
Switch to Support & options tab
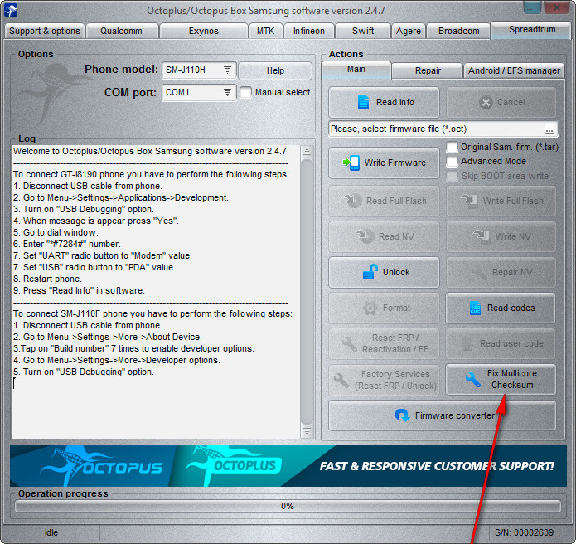[x=45, y=31]
